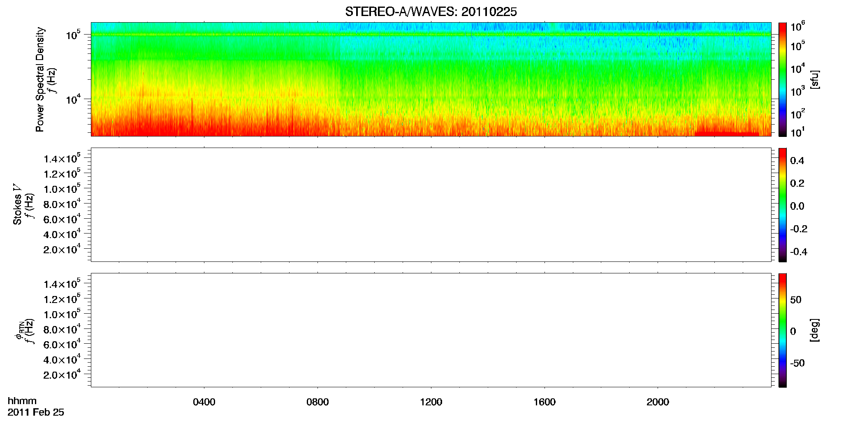Click the power spectral density spectrogram

click(431, 79)
